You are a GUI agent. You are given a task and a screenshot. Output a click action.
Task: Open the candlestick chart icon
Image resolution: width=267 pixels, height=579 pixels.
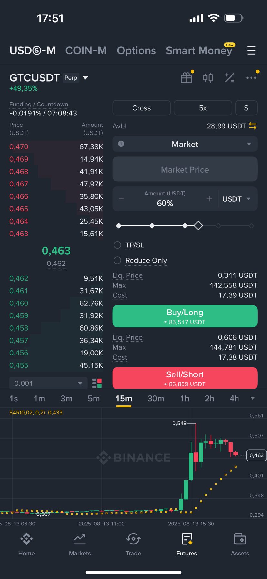pyautogui.click(x=208, y=78)
